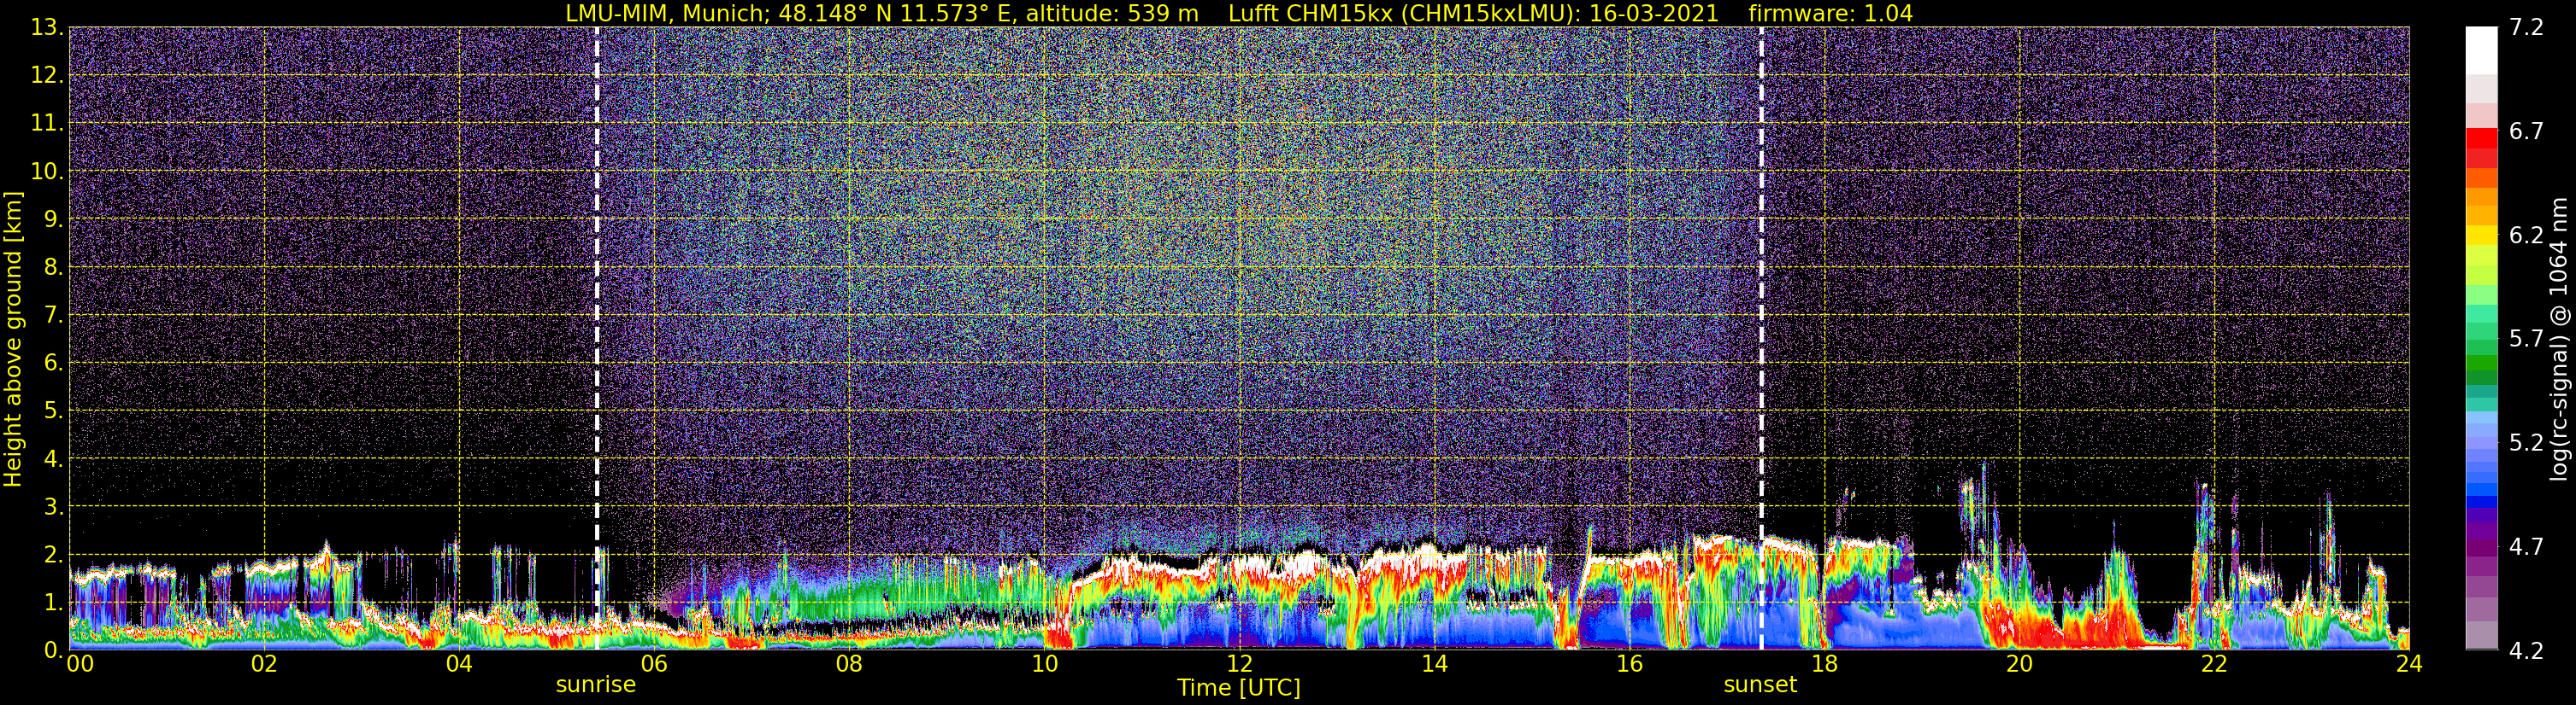The width and height of the screenshot is (2576, 705).
Task: Click the time axis tick label 08
Action: (x=849, y=665)
